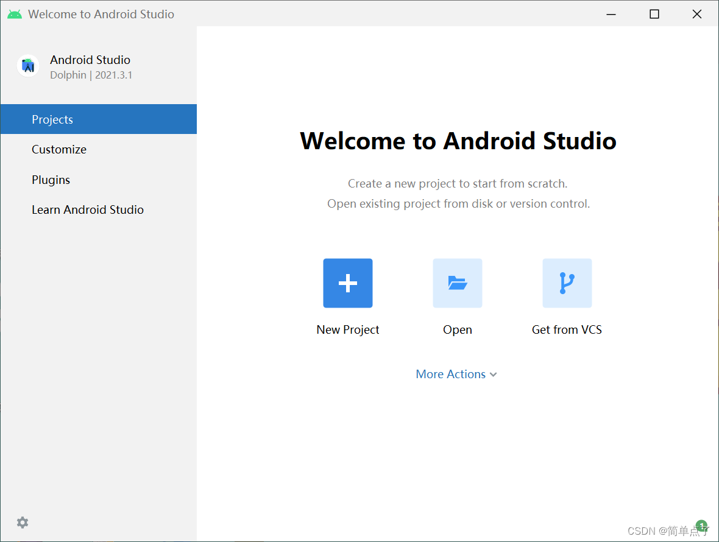Open the settings gear at bottom left
719x542 pixels.
coord(23,523)
